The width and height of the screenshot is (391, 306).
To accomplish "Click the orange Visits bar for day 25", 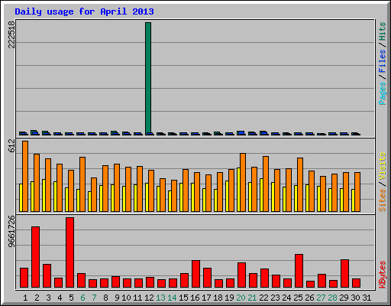I will click(x=300, y=184).
